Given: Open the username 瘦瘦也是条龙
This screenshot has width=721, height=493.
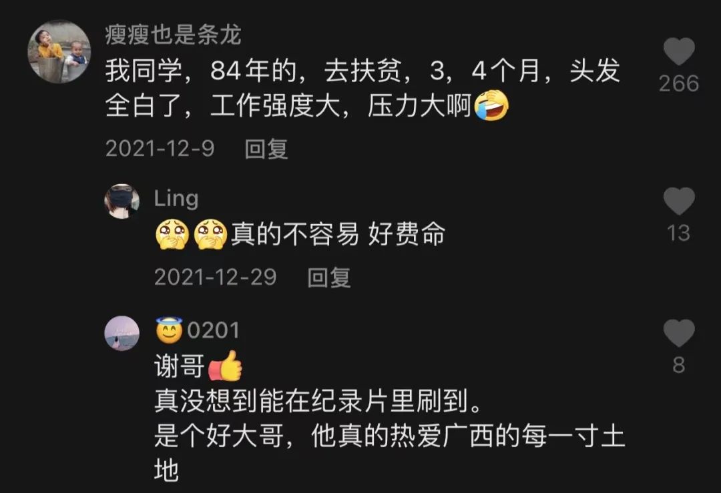Looking at the screenshot, I should click(x=173, y=35).
